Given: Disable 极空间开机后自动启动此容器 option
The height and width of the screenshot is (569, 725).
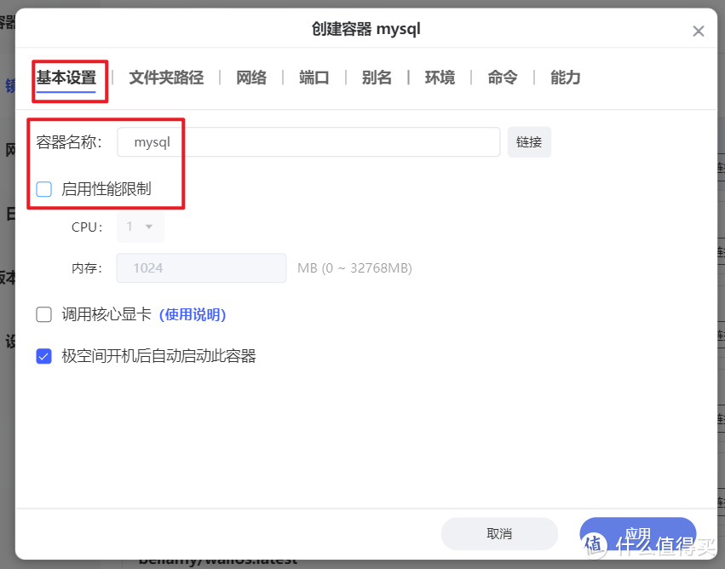Looking at the screenshot, I should pyautogui.click(x=43, y=356).
